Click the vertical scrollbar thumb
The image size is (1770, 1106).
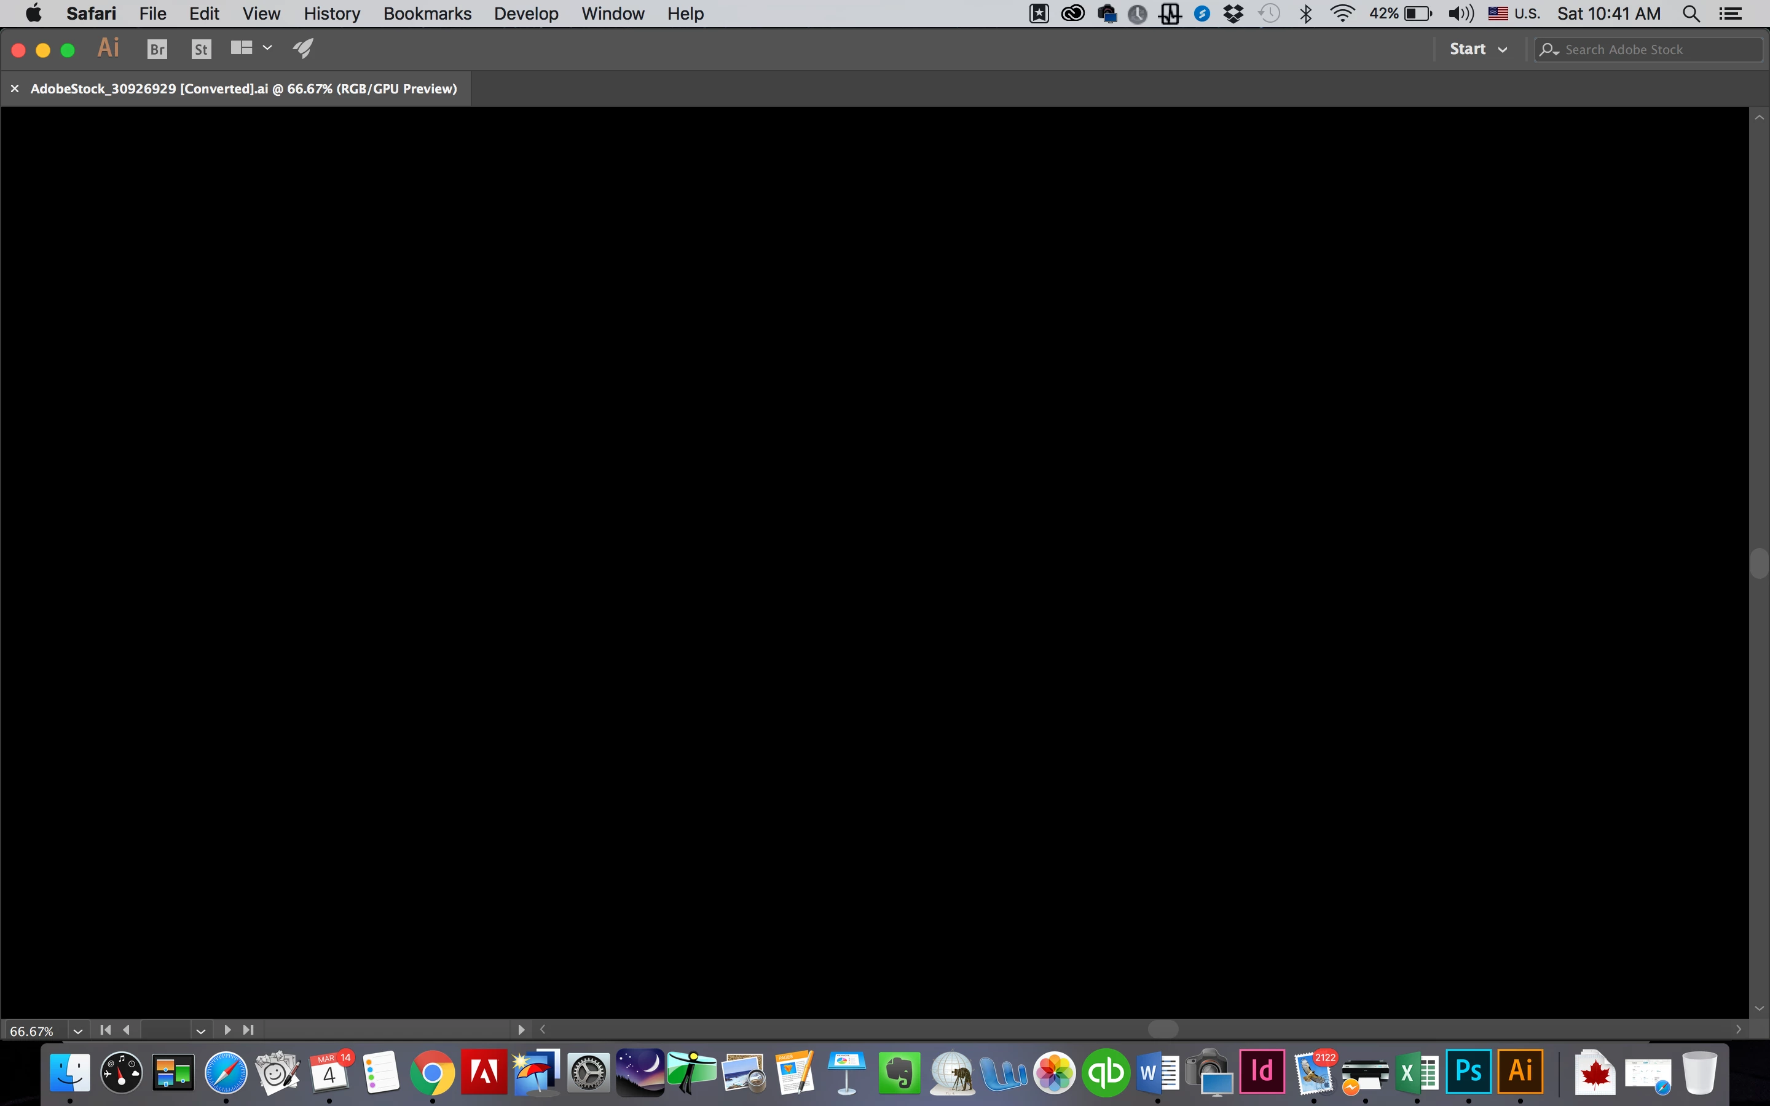1759,563
